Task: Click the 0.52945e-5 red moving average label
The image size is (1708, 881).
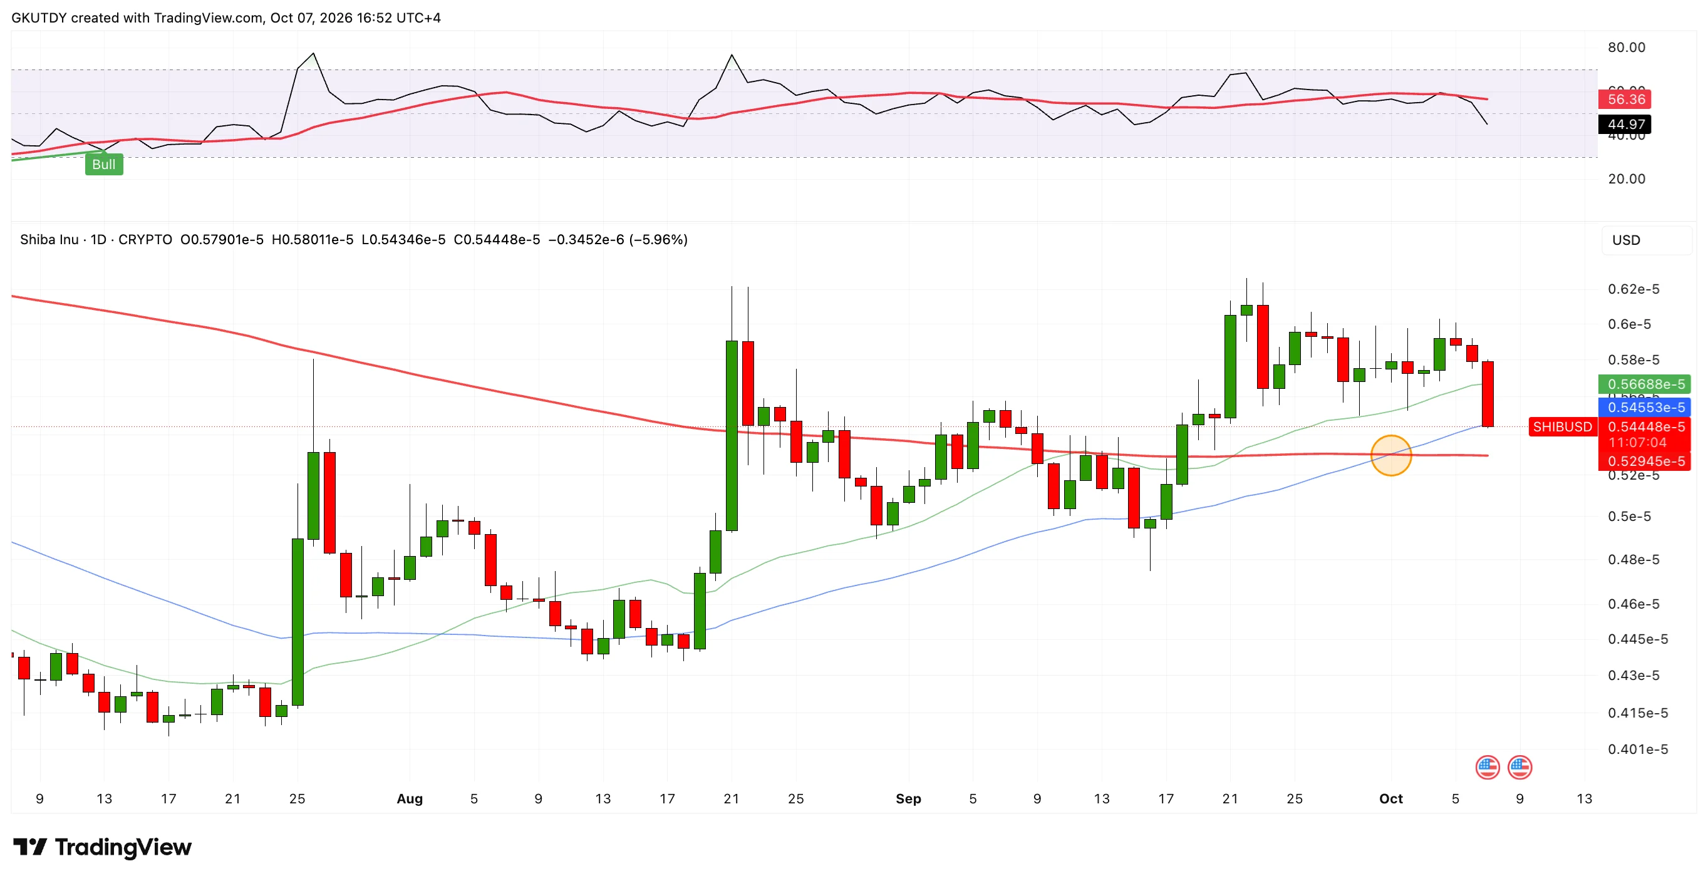Action: pyautogui.click(x=1645, y=461)
